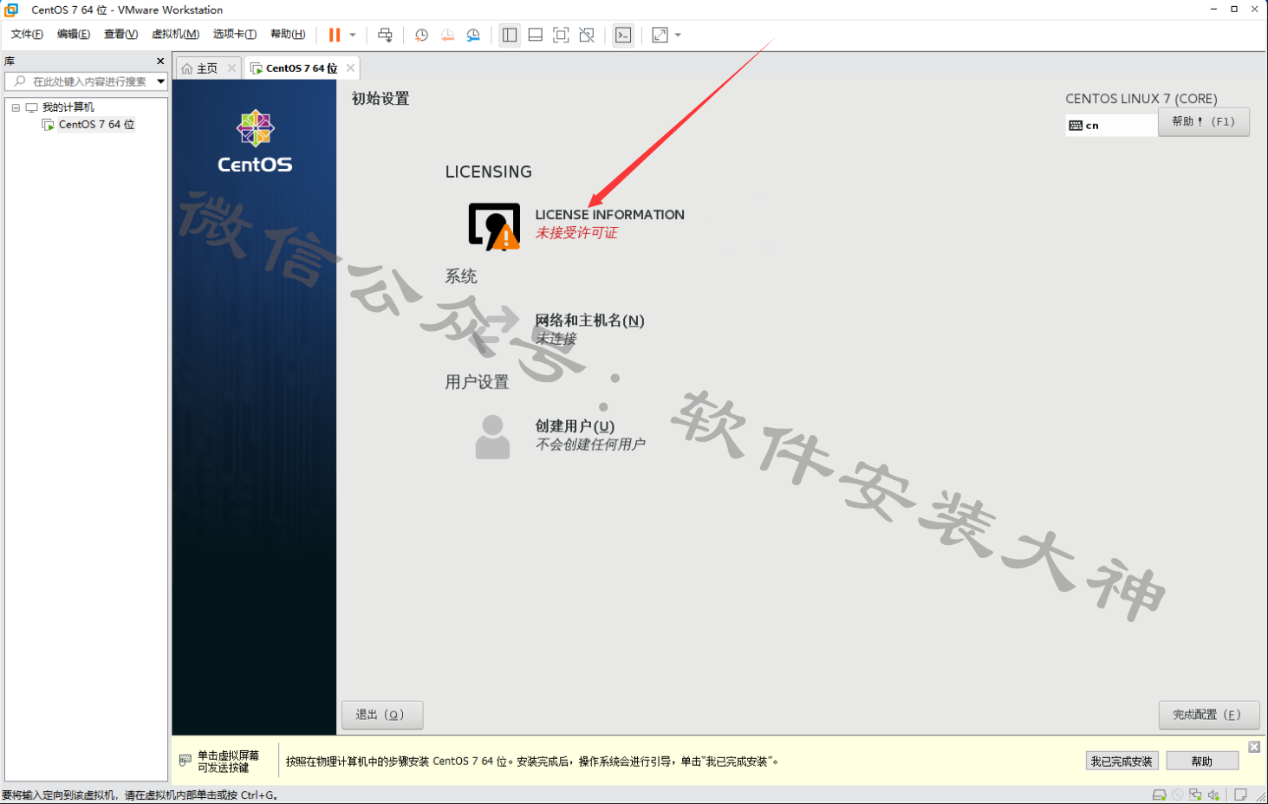Take a snapshot of this virtual machine
This screenshot has width=1268, height=804.
point(421,35)
